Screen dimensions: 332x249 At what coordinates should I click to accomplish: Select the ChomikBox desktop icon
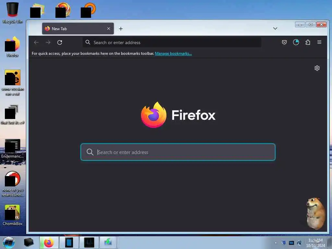(x=13, y=215)
